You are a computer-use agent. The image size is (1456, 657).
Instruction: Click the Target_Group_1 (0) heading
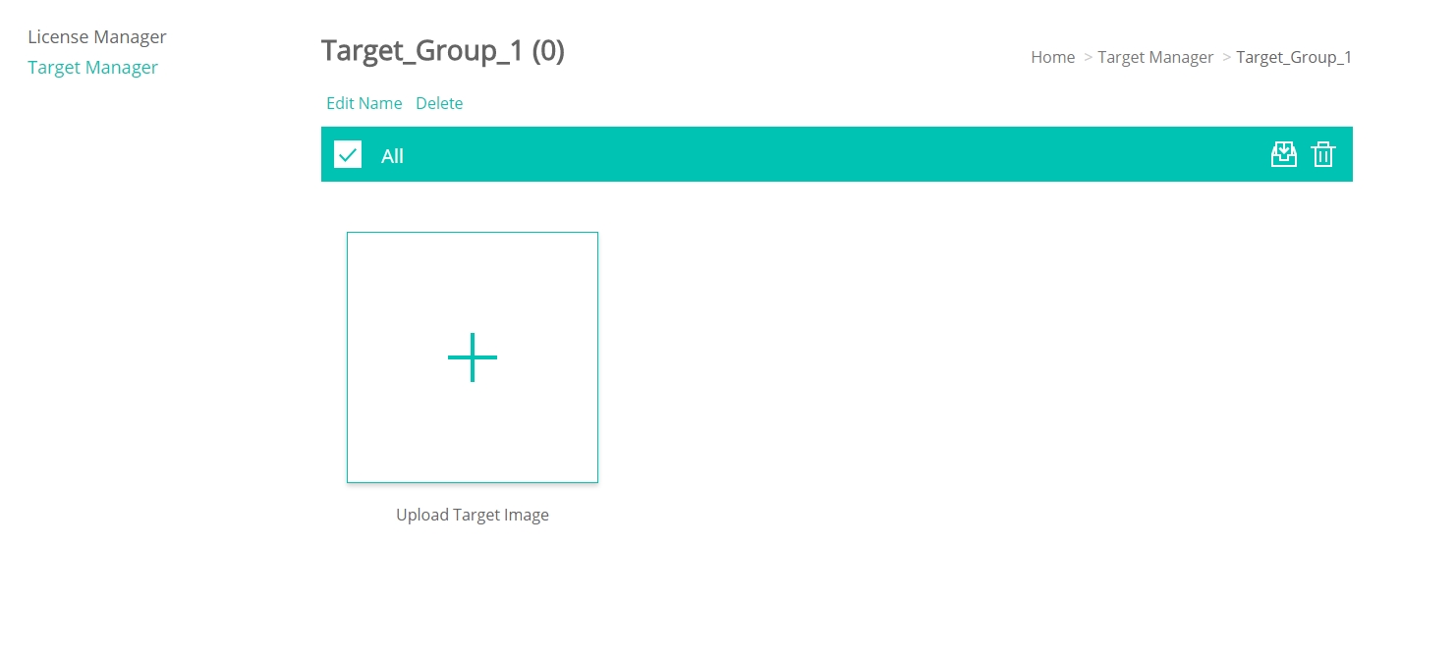click(x=443, y=51)
